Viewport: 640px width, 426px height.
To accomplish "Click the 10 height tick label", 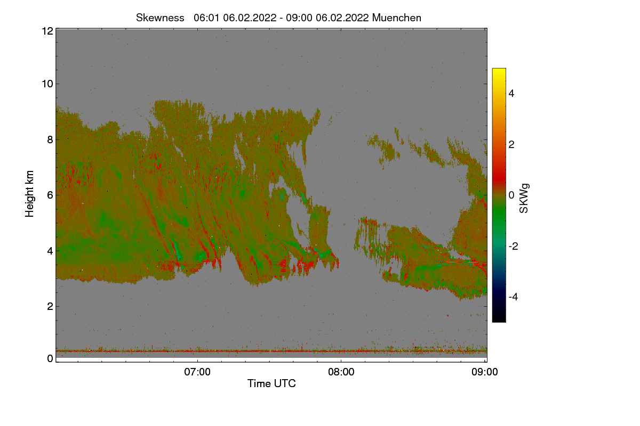I will (47, 84).
